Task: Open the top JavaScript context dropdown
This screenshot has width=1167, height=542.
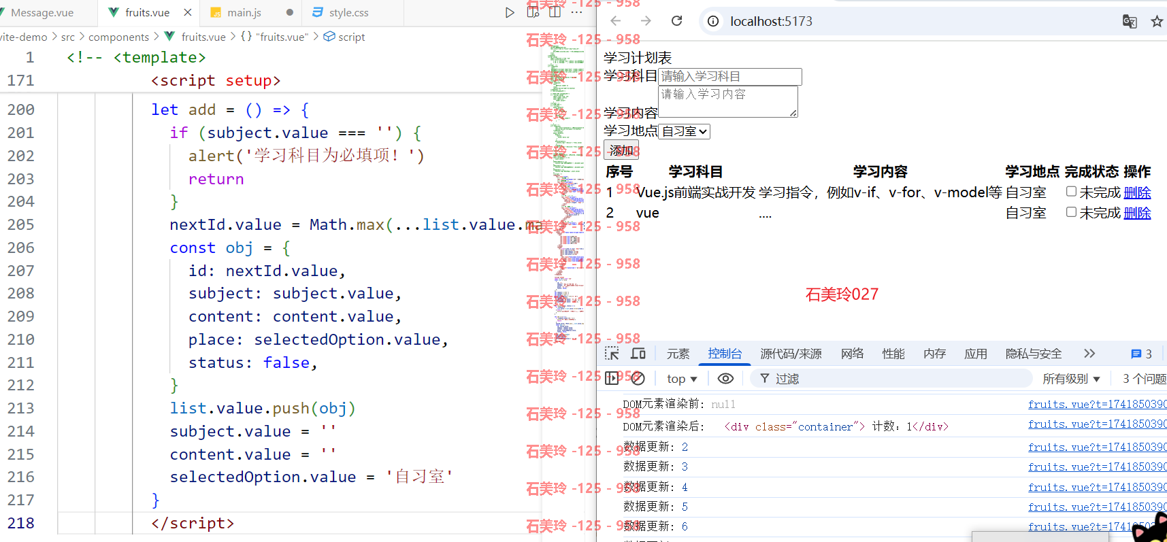Action: pyautogui.click(x=682, y=379)
